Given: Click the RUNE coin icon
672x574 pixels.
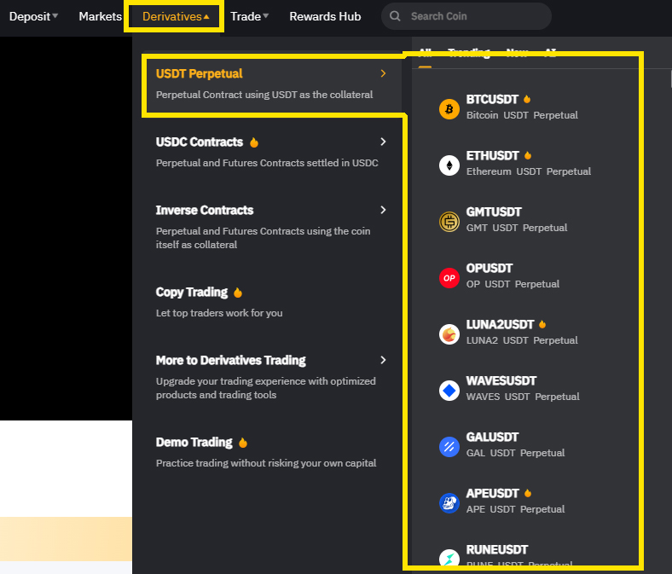Looking at the screenshot, I should click(x=449, y=557).
